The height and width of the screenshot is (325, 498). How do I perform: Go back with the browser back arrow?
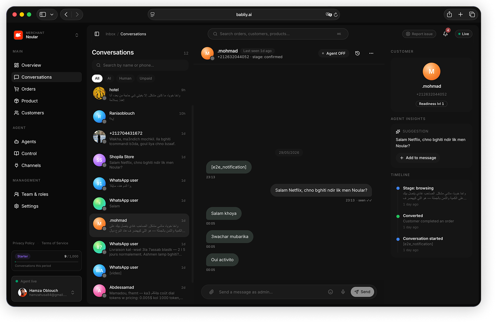[66, 14]
